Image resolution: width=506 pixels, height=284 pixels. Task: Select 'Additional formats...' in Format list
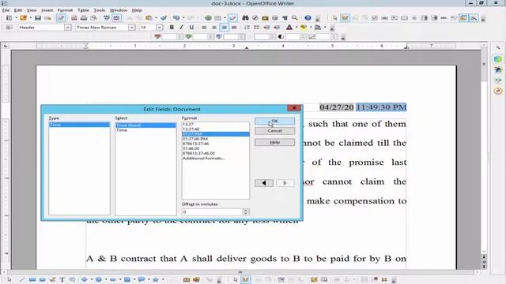click(x=204, y=158)
